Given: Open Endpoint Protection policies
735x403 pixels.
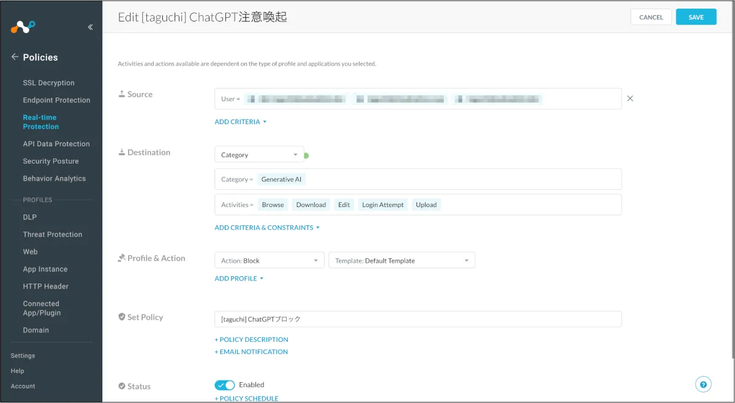Looking at the screenshot, I should (56, 100).
